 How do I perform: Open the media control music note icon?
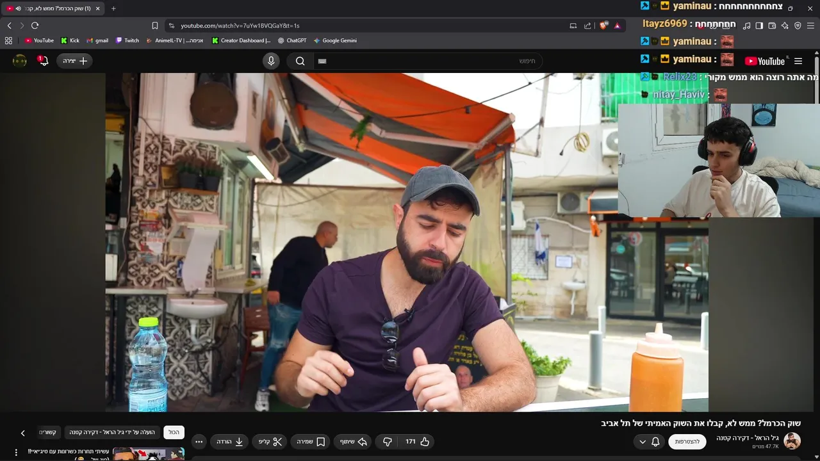tap(746, 26)
